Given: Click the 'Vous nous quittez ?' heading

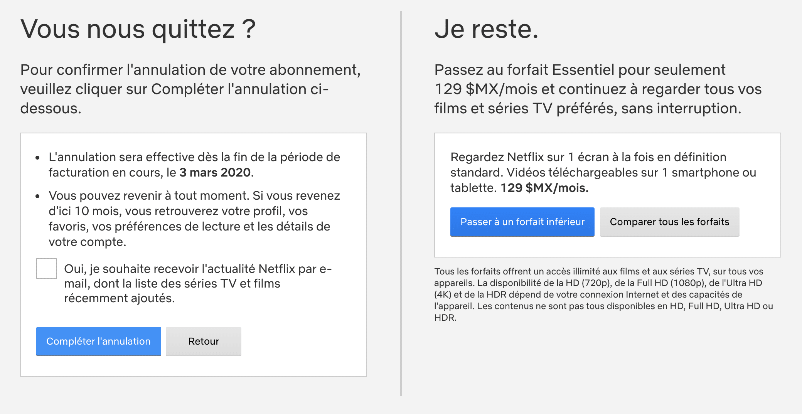Looking at the screenshot, I should pos(138,29).
